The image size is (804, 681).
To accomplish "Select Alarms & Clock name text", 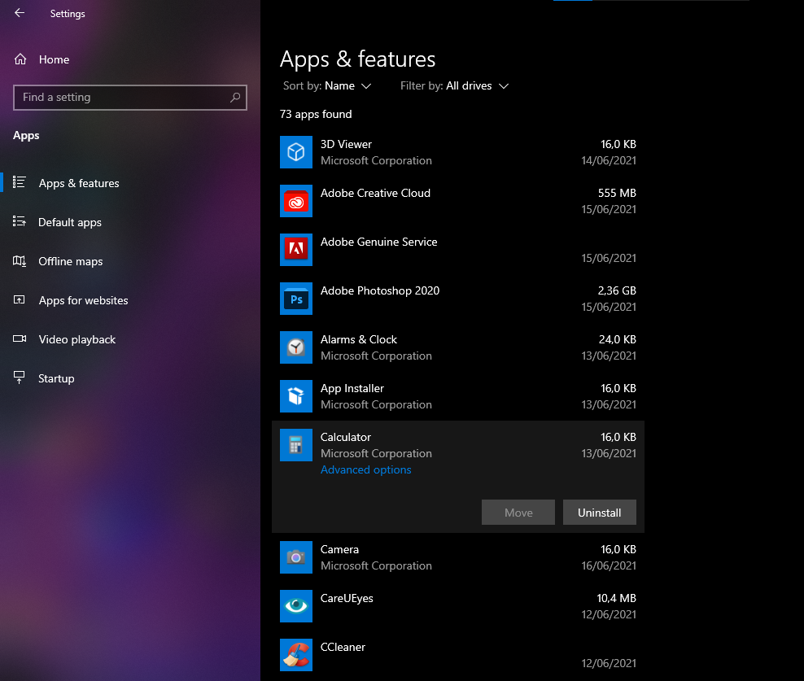I will pos(359,339).
